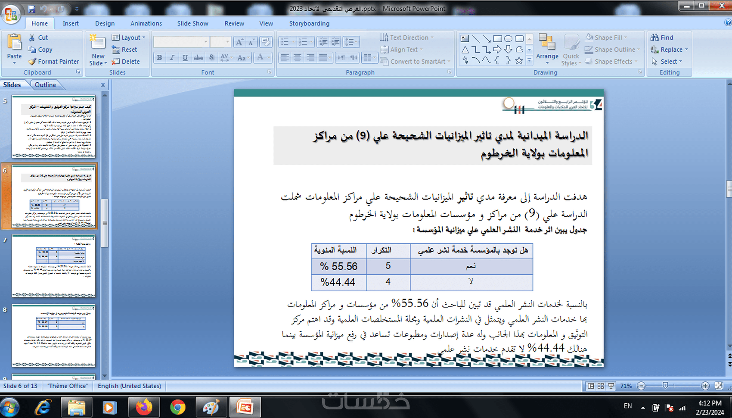Delete the current slide
732x418 pixels.
[125, 62]
